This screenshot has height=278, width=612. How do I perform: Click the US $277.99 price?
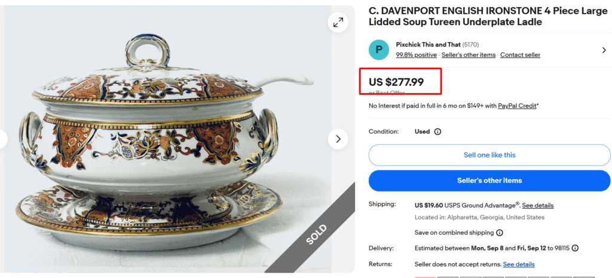[x=396, y=82]
